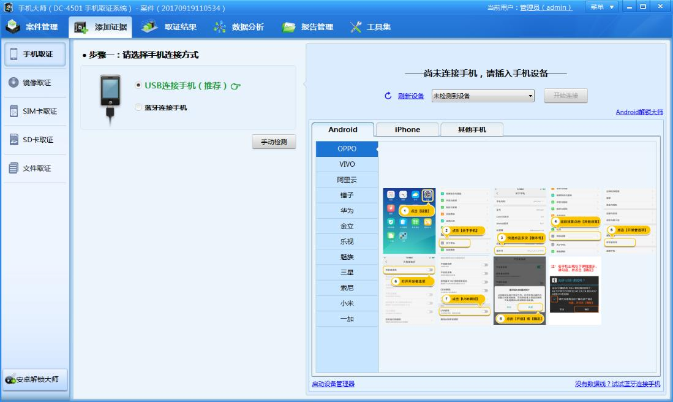
Task: Select 金立 in the brand list
Action: click(347, 226)
